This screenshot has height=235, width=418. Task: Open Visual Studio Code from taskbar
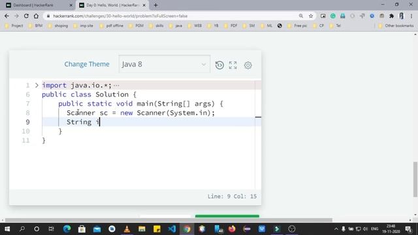172,229
